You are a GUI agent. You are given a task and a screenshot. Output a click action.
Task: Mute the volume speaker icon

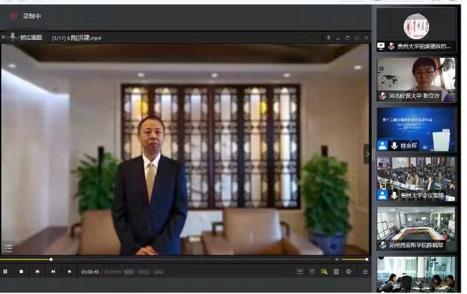click(x=336, y=259)
